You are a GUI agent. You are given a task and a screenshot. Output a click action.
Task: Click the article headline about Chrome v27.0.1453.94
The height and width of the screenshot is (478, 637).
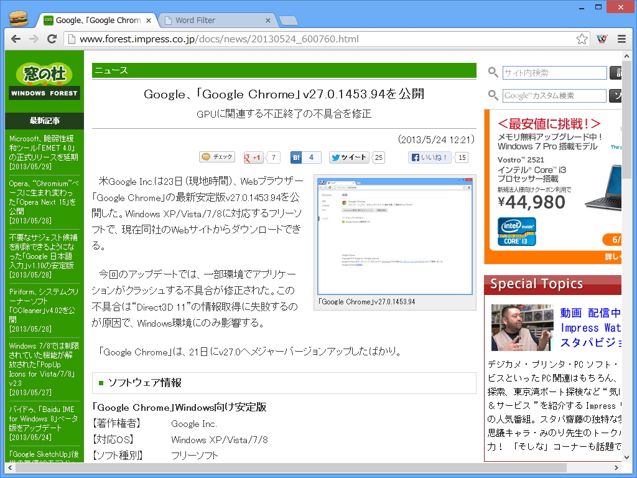pyautogui.click(x=284, y=95)
